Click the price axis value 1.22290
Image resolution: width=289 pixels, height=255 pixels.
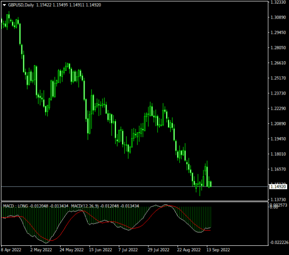(x=278, y=108)
